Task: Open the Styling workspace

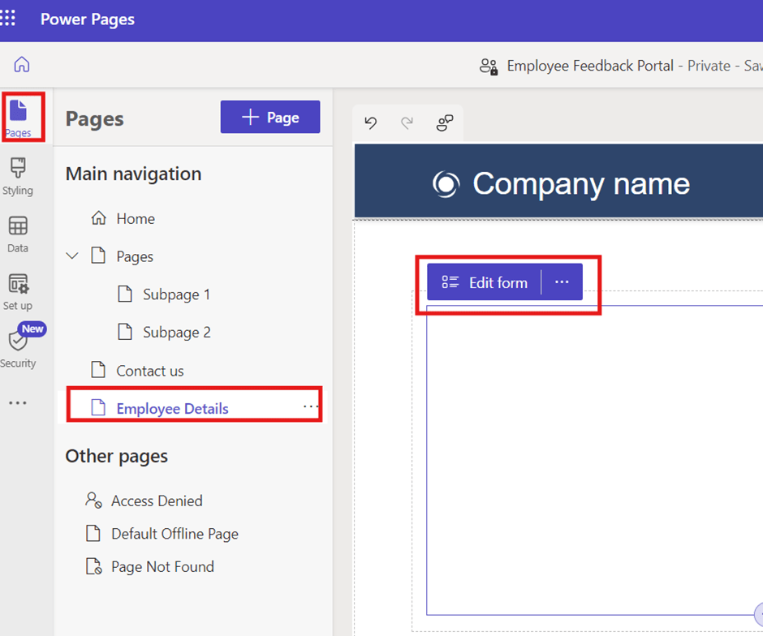Action: tap(18, 176)
